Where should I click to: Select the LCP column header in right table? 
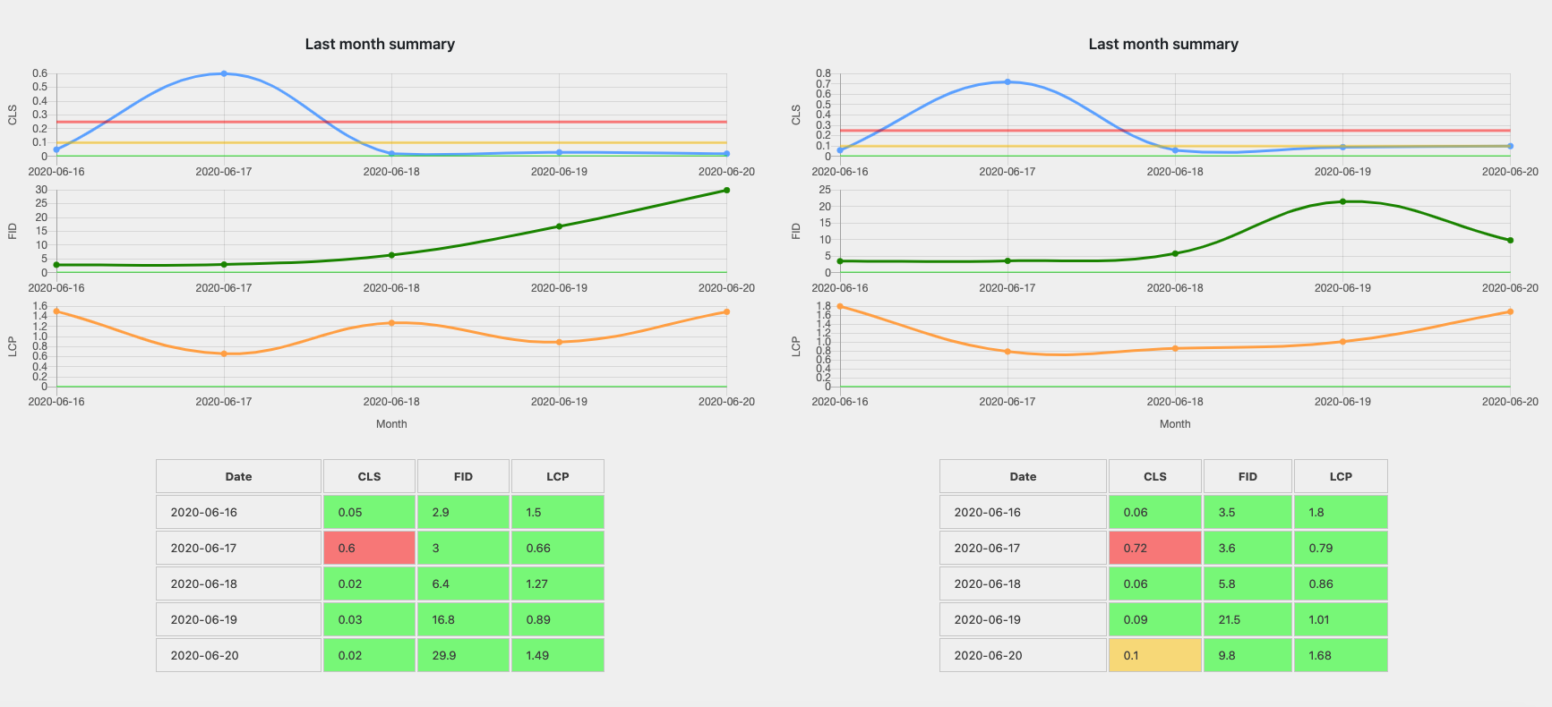pos(1341,476)
